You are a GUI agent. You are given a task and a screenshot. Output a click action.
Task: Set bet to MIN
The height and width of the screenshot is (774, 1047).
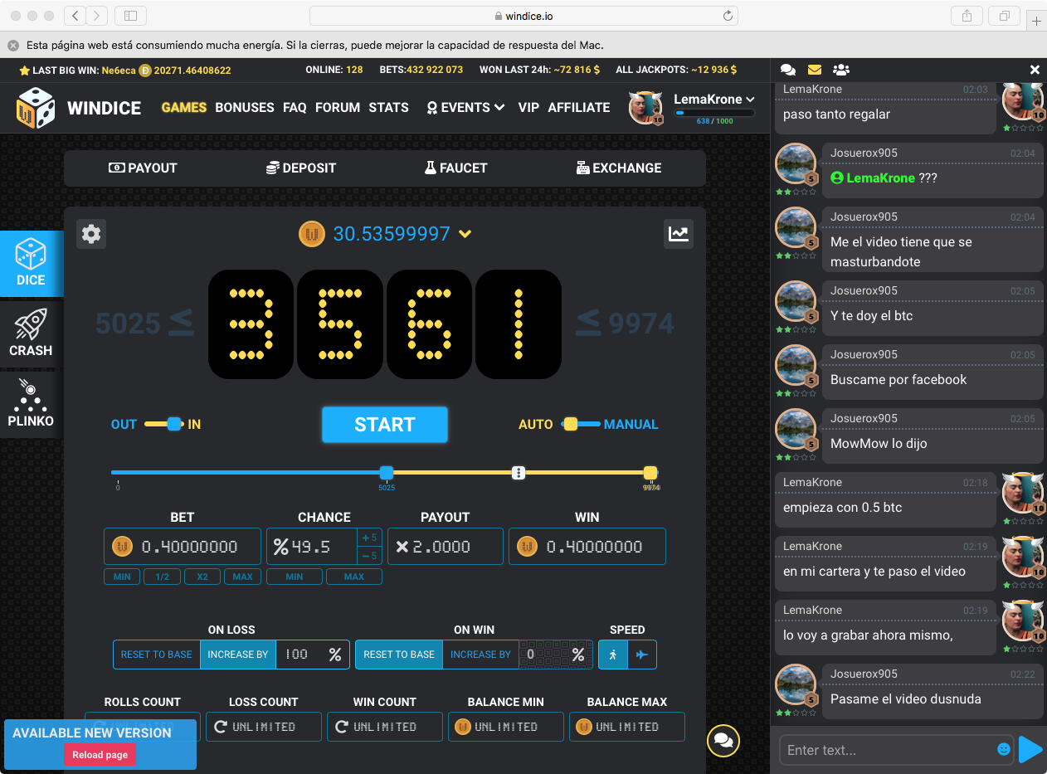[x=122, y=577]
